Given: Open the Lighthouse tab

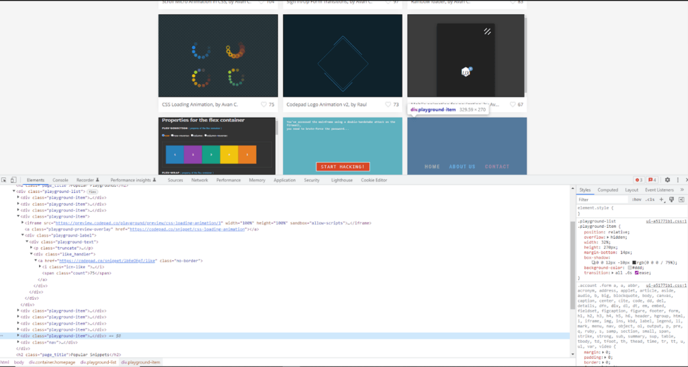Looking at the screenshot, I should click(342, 180).
